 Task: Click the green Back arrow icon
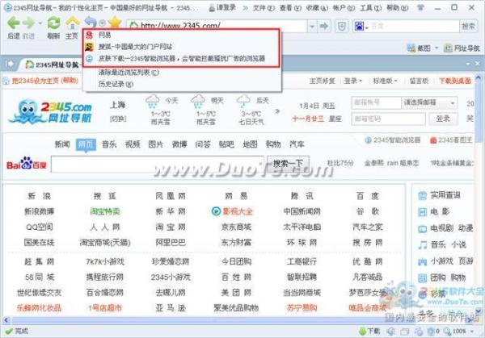tap(13, 23)
